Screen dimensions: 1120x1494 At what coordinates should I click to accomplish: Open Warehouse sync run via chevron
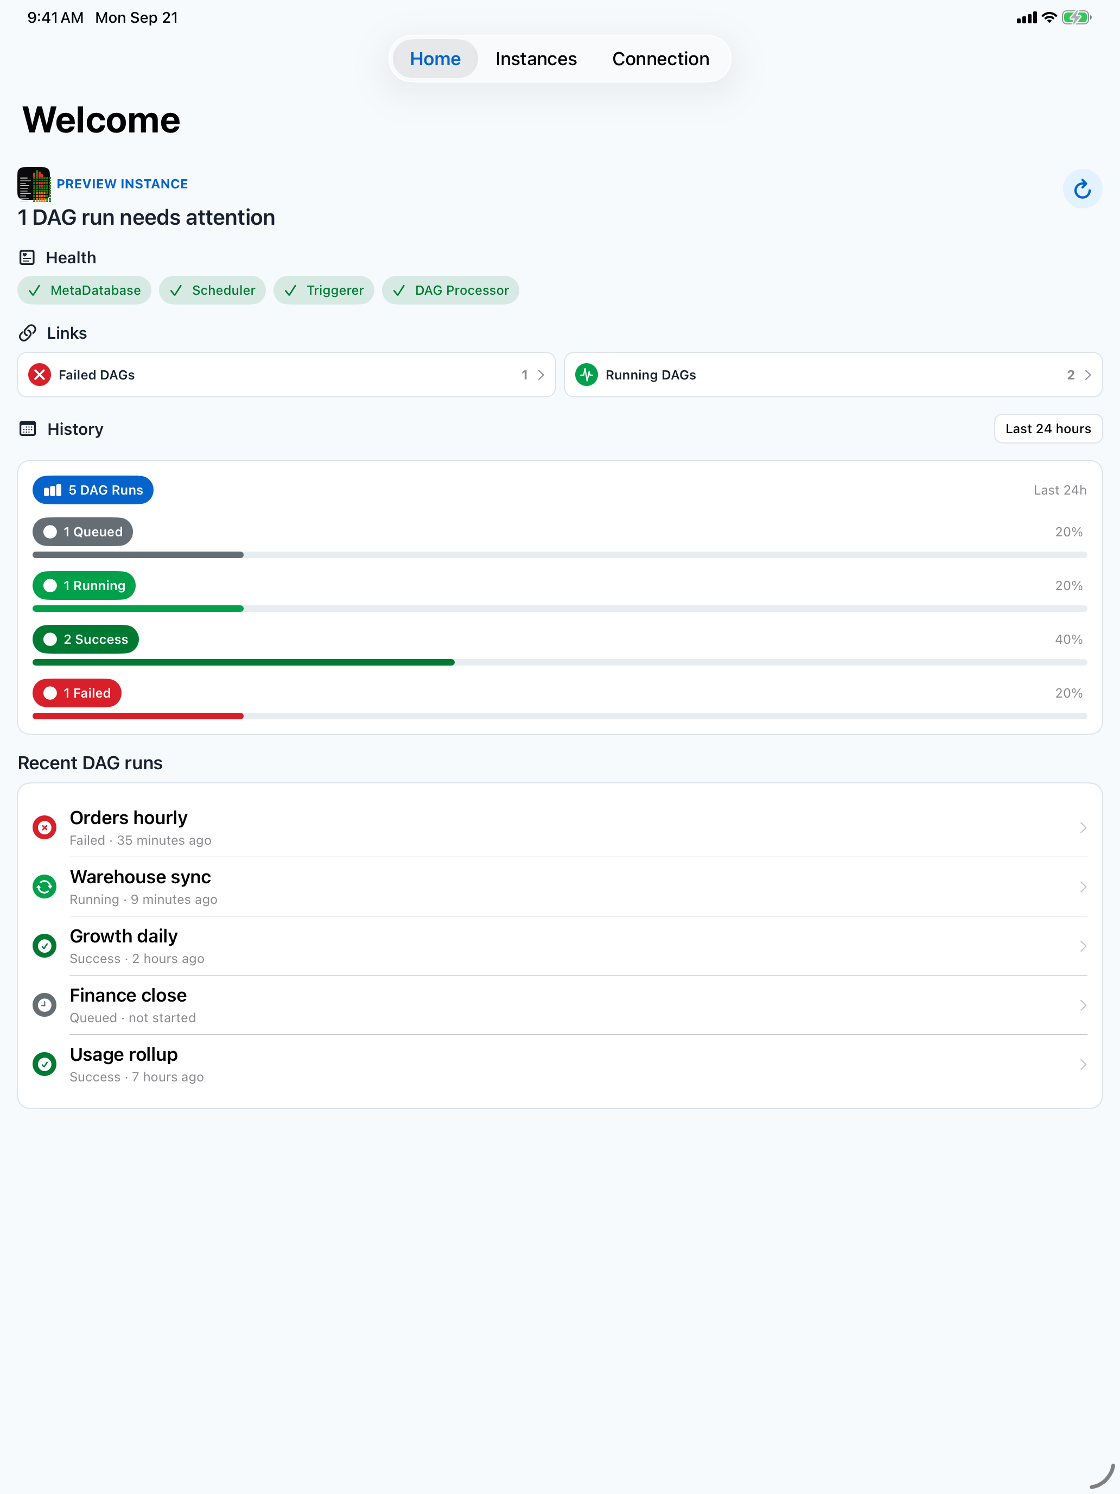click(1083, 887)
